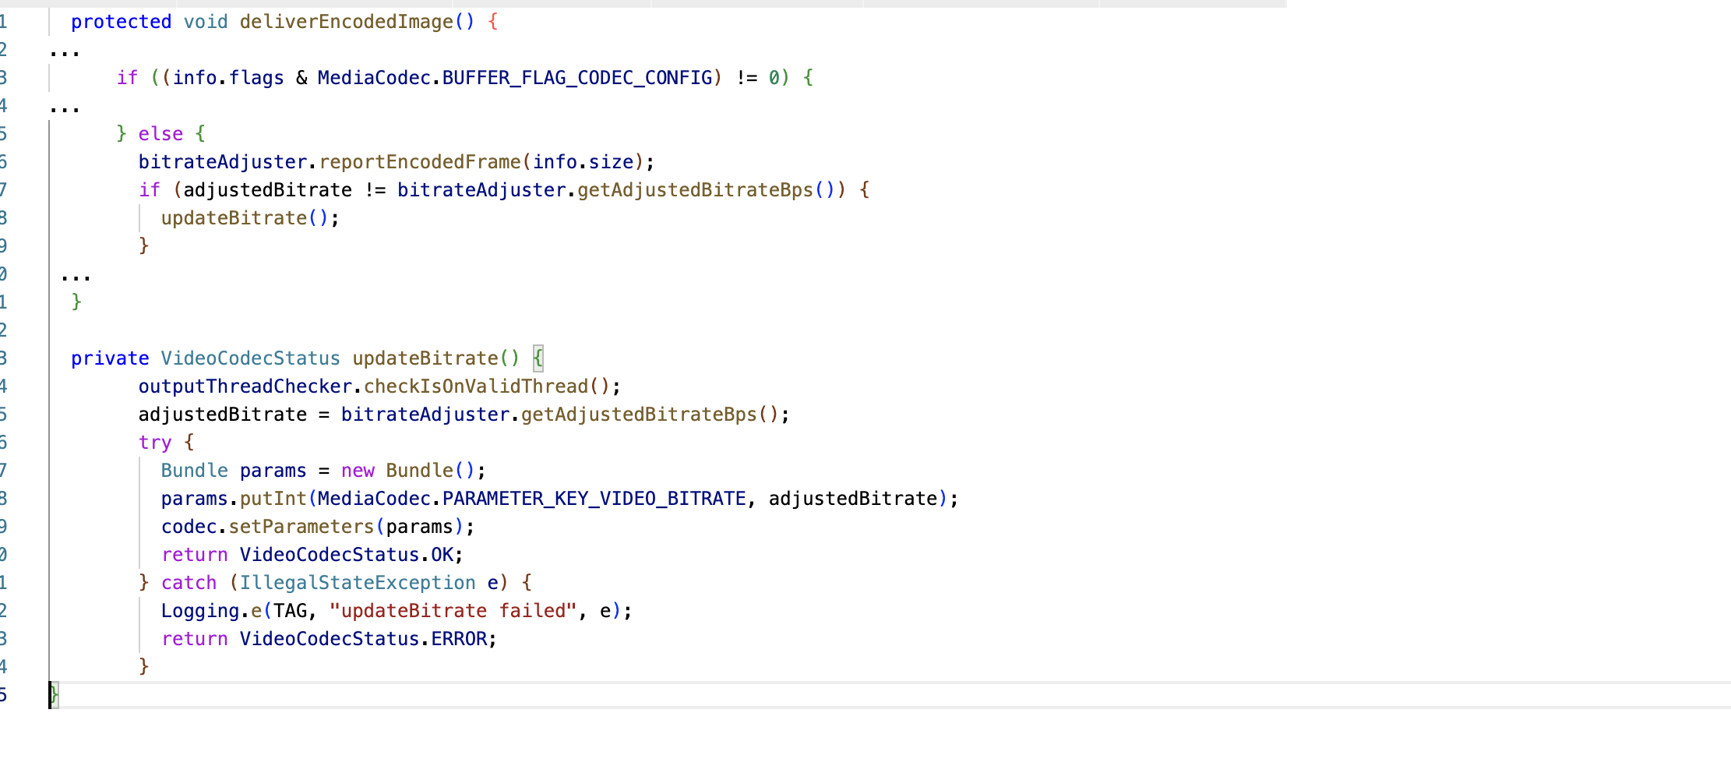Click the protected keyword on line 1

pos(121,22)
